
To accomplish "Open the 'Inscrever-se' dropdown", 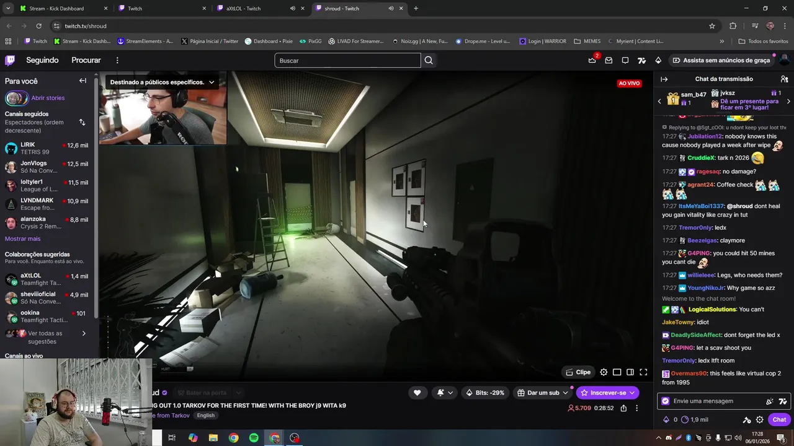I will click(x=607, y=393).
